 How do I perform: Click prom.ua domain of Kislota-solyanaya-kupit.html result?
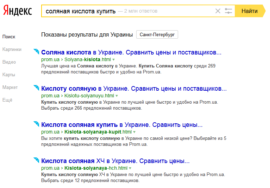pyautogui.click(x=50, y=132)
